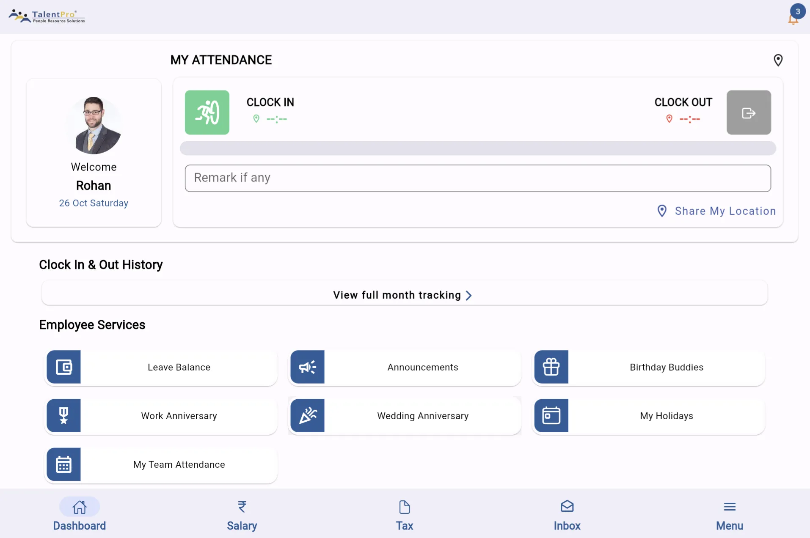This screenshot has height=538, width=810.
Task: Click the Clock Out time placeholder
Action: tap(690, 119)
